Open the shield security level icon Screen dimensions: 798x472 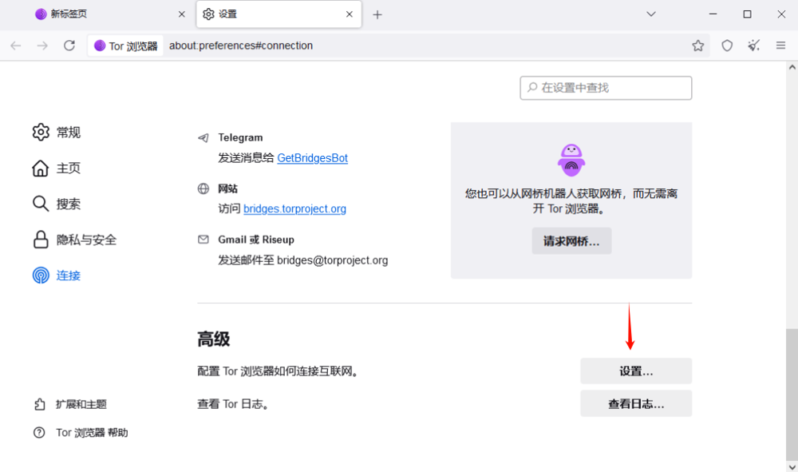[x=727, y=46]
